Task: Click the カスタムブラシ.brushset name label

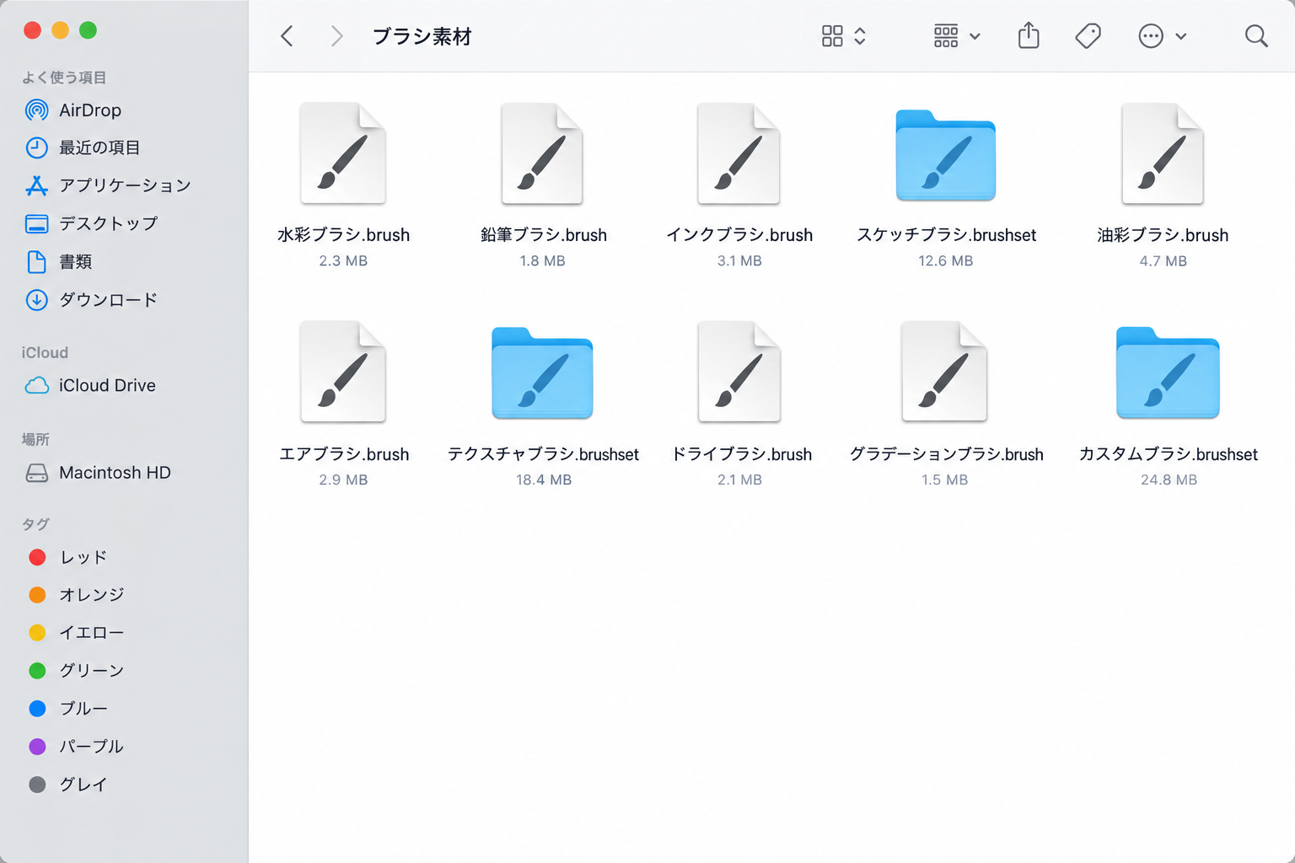Action: coord(1169,454)
